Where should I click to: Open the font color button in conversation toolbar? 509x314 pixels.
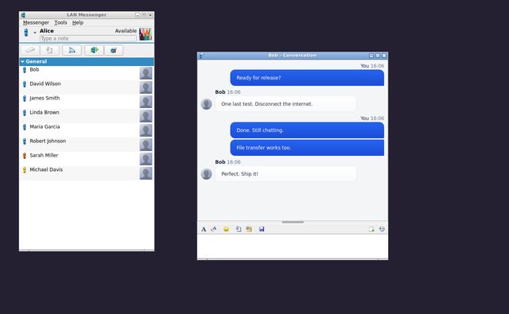[x=214, y=229]
